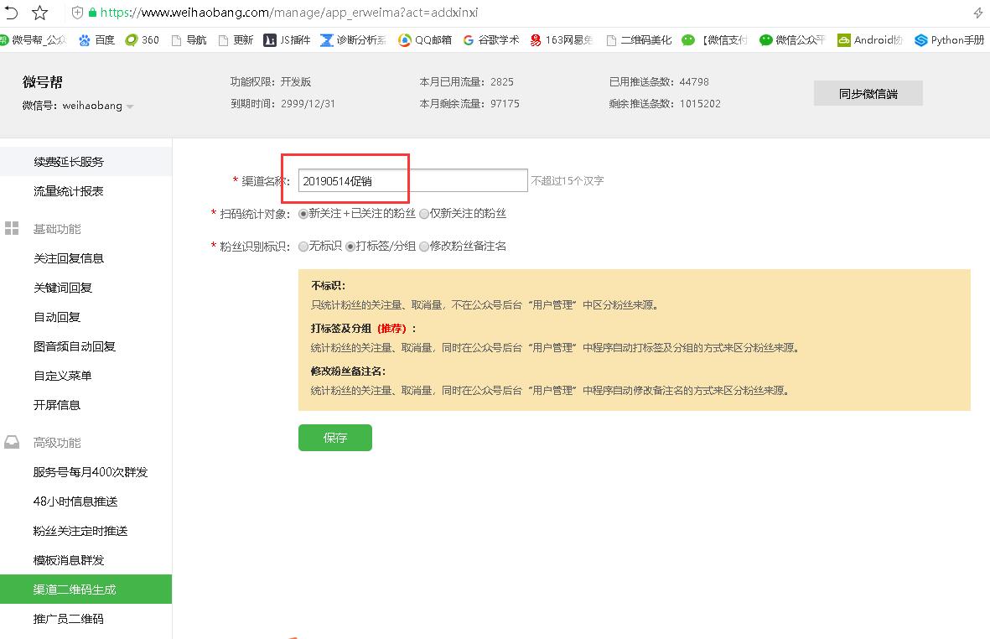Open the 微号帮_公众 bookmark
This screenshot has height=639, width=990.
coord(33,39)
